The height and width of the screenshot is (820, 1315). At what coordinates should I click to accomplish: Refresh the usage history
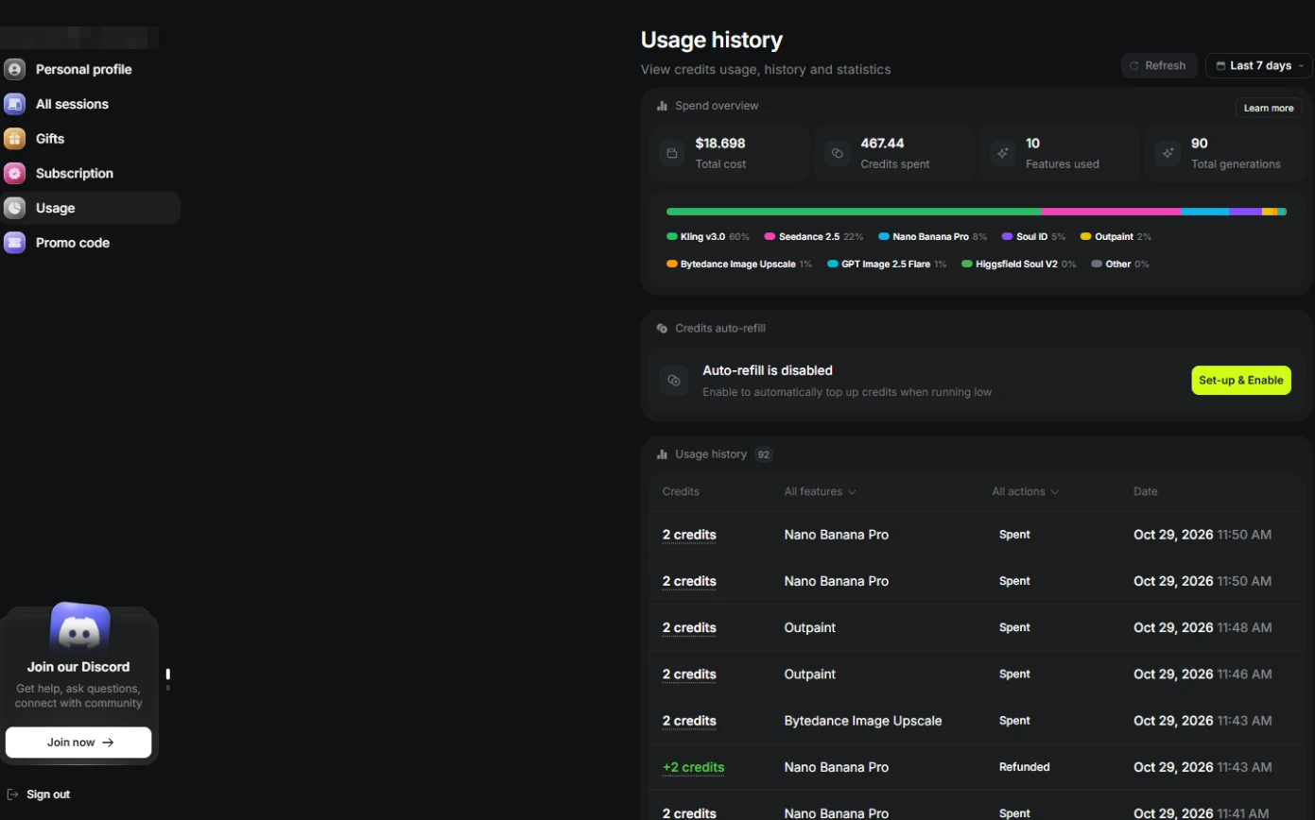(x=1159, y=66)
